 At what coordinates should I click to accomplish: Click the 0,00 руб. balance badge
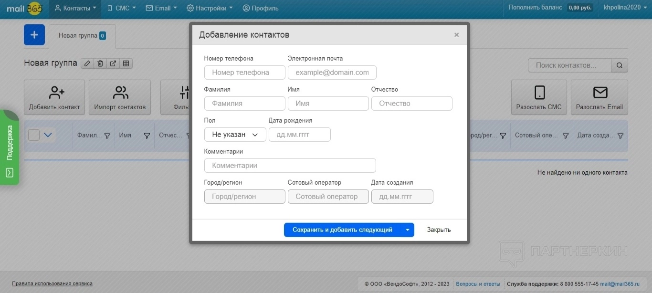[x=580, y=8]
